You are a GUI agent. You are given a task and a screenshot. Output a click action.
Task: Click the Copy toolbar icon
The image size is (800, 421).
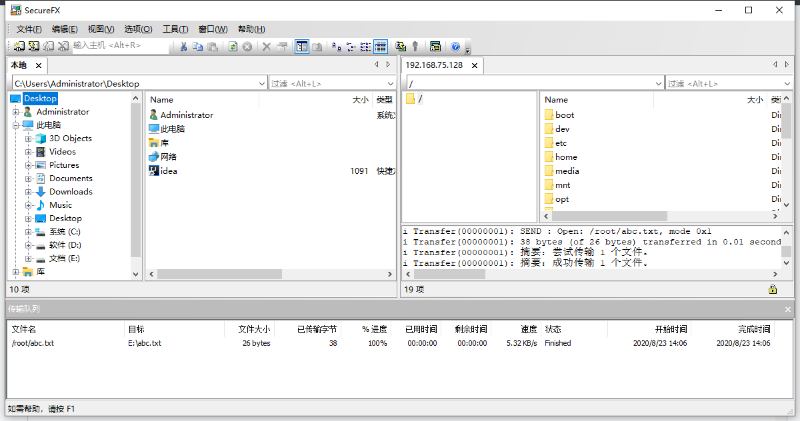pyautogui.click(x=198, y=47)
